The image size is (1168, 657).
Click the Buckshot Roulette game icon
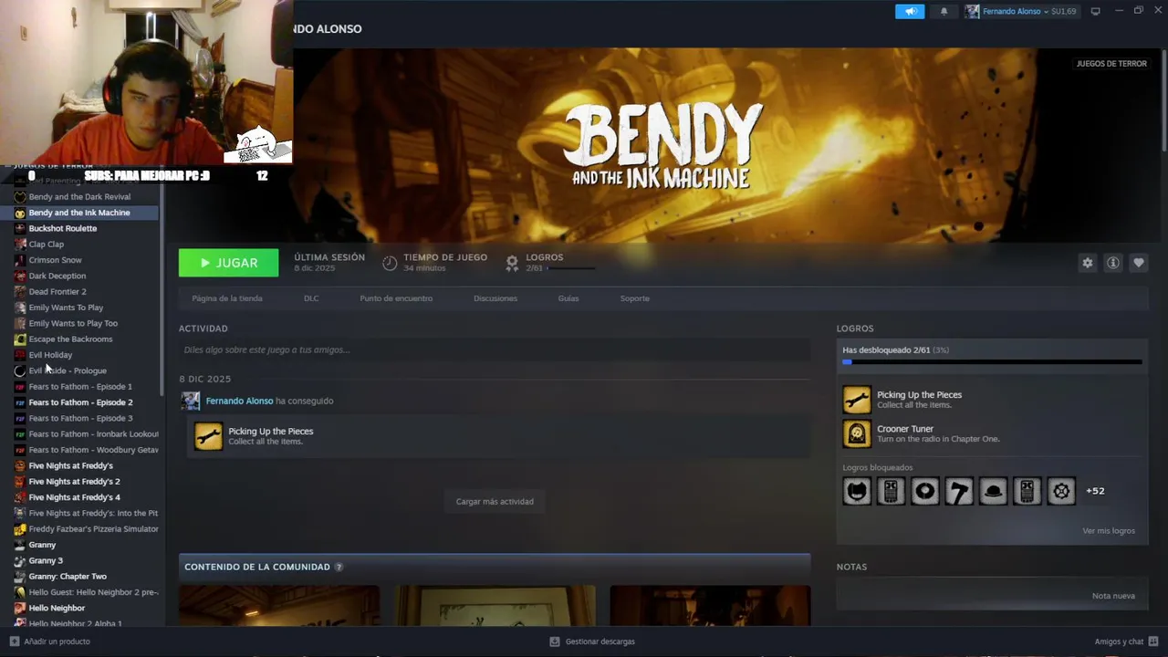(x=20, y=228)
